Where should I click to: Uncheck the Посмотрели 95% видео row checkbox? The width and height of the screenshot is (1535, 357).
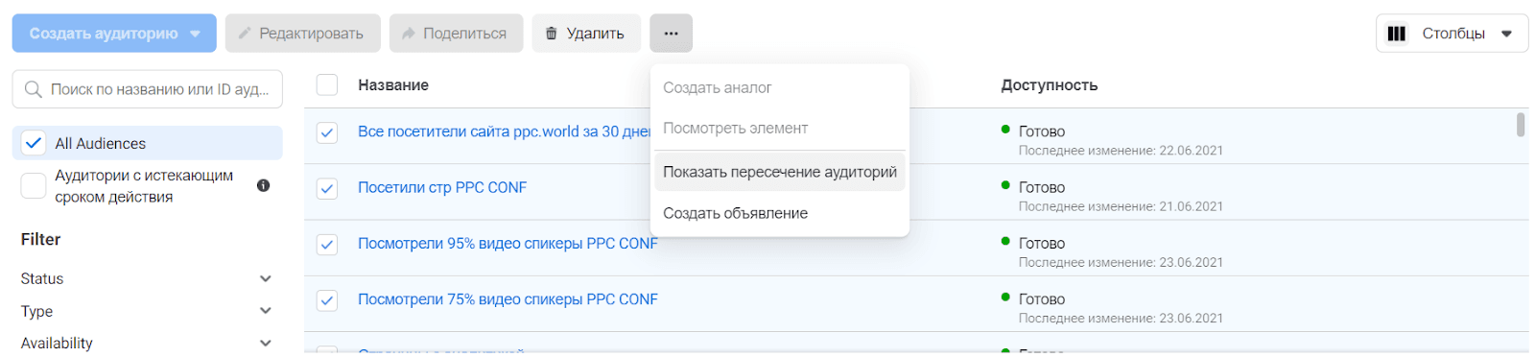pyautogui.click(x=327, y=244)
